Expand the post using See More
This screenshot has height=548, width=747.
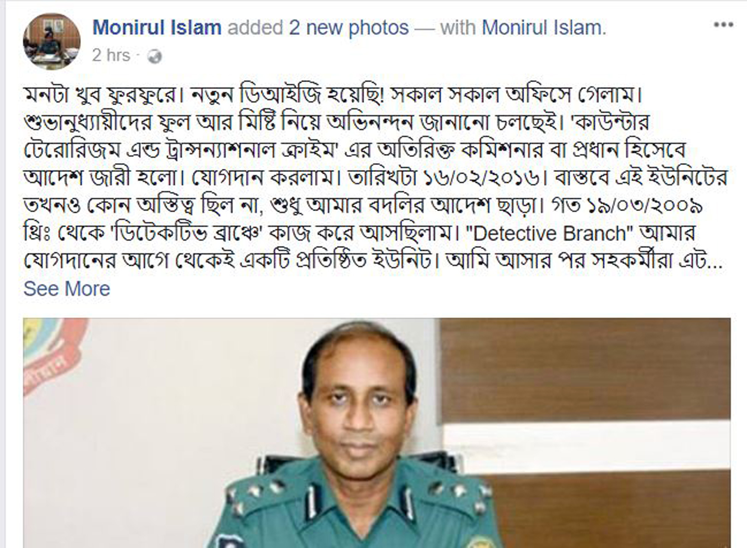[x=67, y=289]
